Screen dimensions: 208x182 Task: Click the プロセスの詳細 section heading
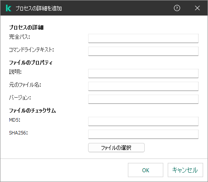(x=26, y=28)
